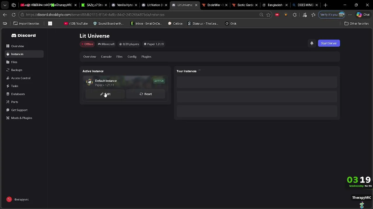This screenshot has height=209, width=373.
Task: Close the Exotic Garden browser tab
Action: [256, 5]
